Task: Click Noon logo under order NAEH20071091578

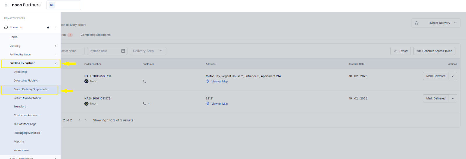Action: [87, 104]
